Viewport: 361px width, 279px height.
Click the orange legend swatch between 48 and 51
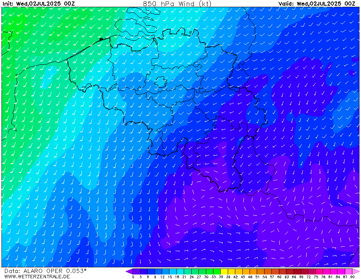point(254,271)
